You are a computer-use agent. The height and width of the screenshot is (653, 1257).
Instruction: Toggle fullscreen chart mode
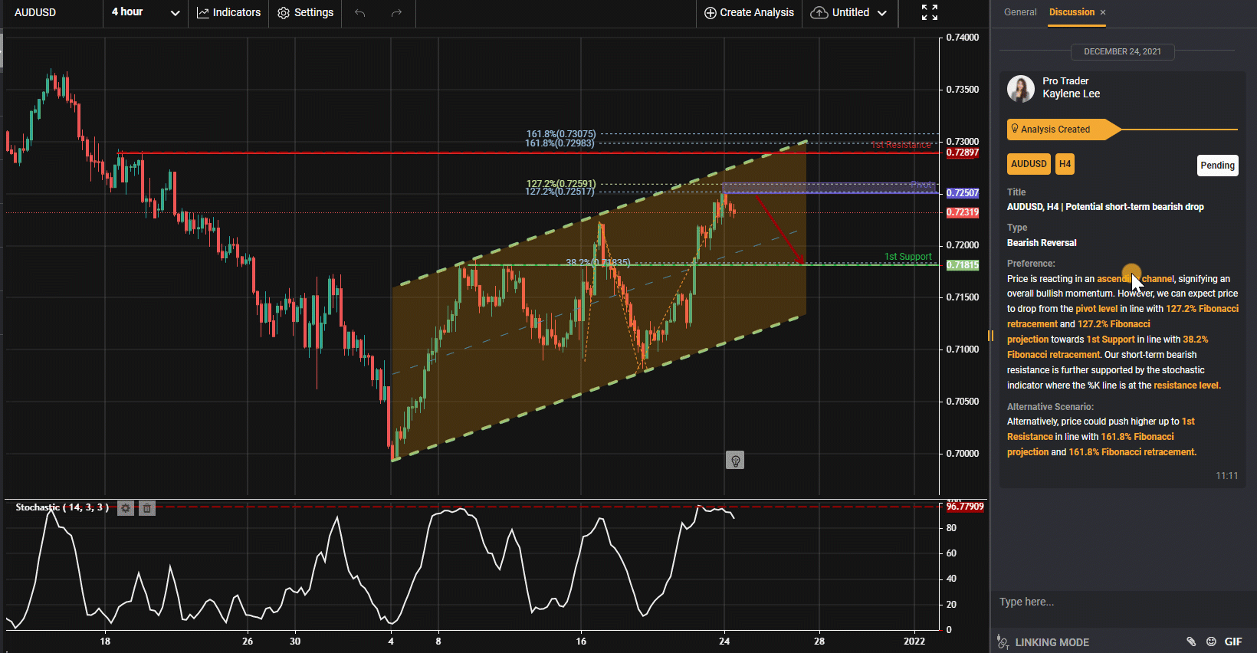pos(929,12)
